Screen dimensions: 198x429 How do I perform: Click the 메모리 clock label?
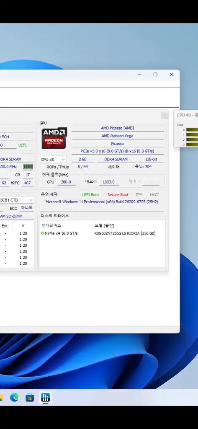91,181
